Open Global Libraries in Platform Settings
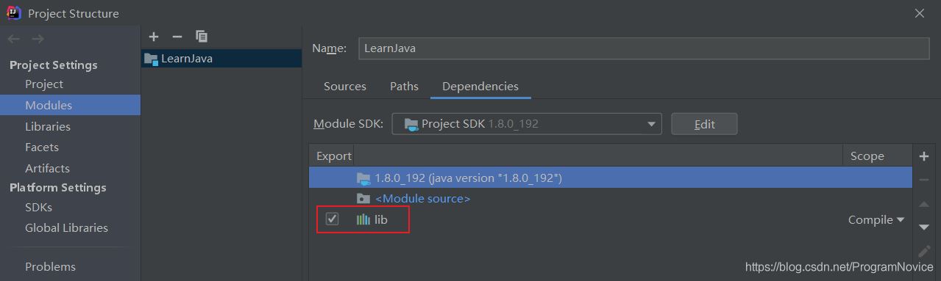Viewport: 941px width, 281px height. pos(66,227)
